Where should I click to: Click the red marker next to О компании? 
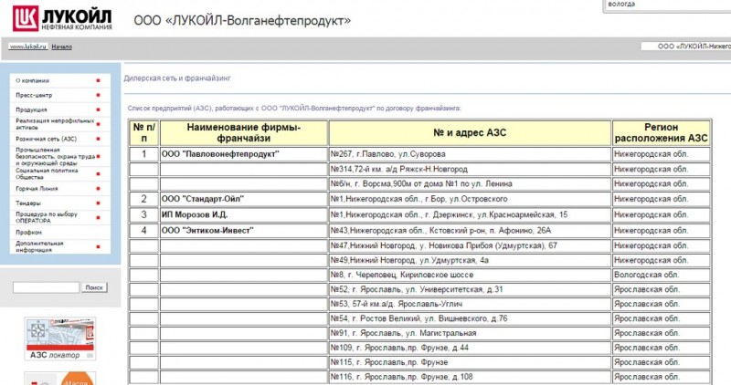(98, 80)
